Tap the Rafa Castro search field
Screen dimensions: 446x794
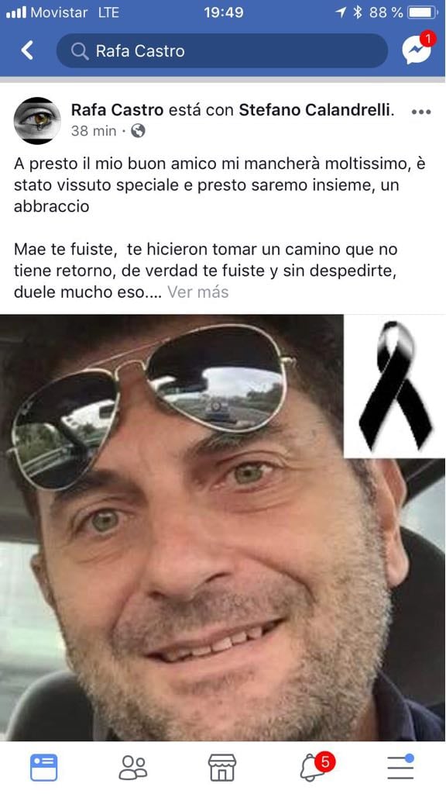tap(222, 50)
